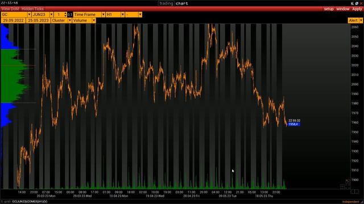Image resolution: width=364 pixels, height=204 pixels.
Task: Click the quantity field showing 1
Action: pos(59,15)
